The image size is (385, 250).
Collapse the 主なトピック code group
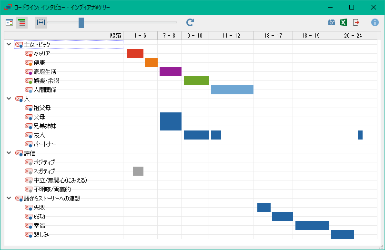pyautogui.click(x=9, y=44)
